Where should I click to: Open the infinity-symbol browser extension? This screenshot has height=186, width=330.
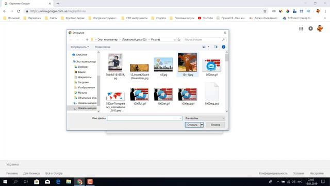pyautogui.click(x=274, y=11)
